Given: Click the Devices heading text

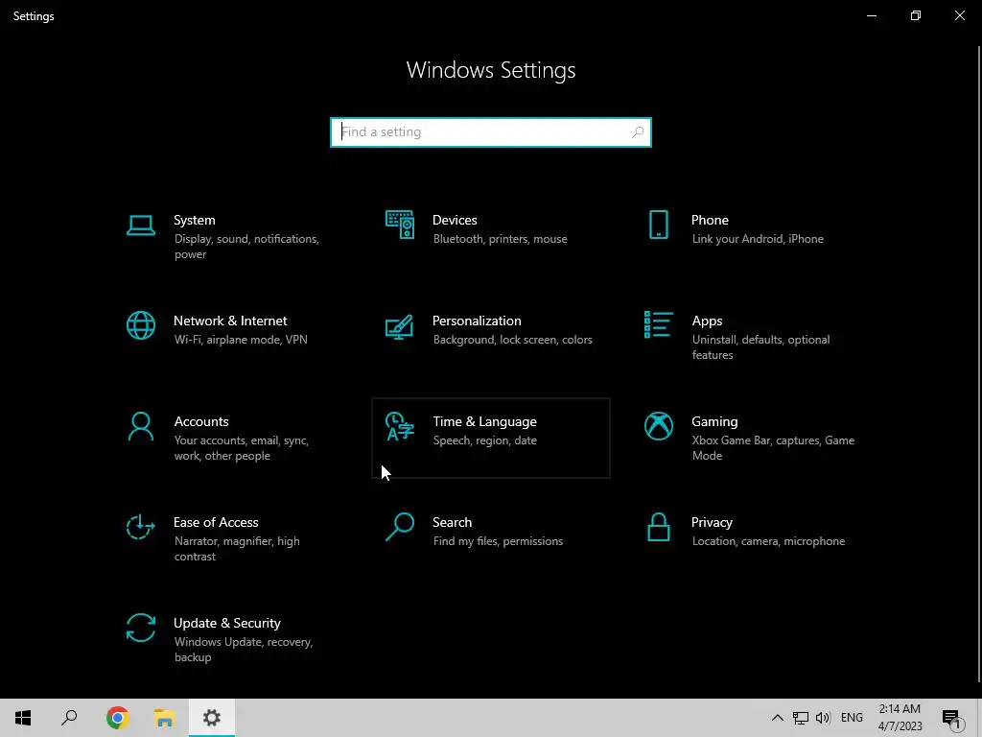Looking at the screenshot, I should (455, 220).
